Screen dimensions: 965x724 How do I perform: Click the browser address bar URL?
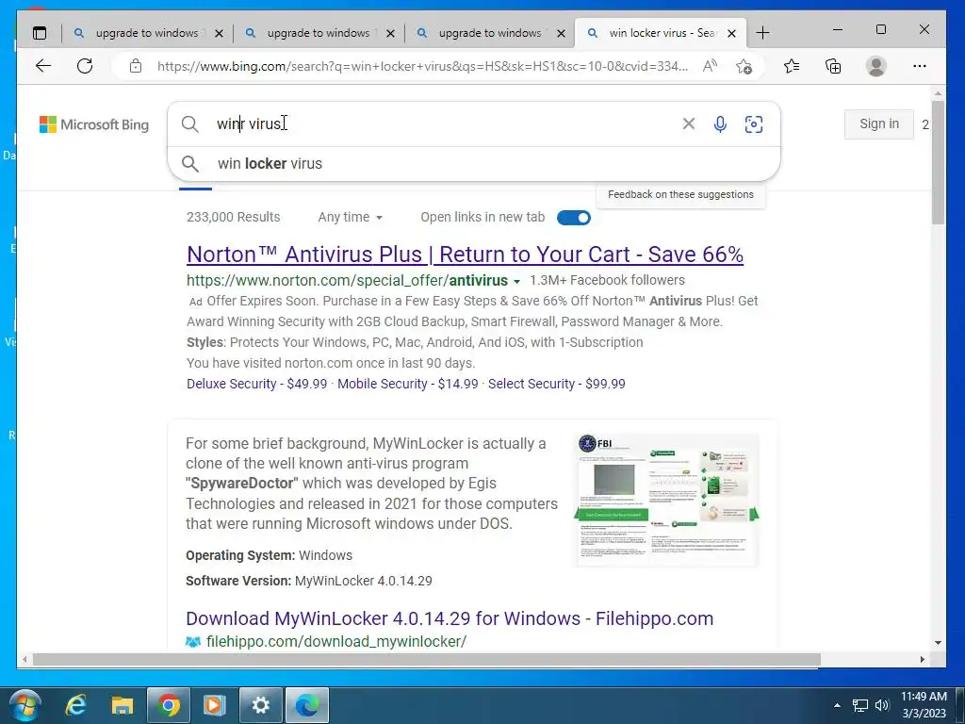[422, 66]
